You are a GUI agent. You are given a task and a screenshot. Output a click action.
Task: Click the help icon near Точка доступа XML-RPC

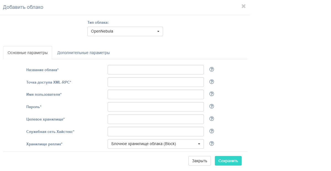click(212, 82)
